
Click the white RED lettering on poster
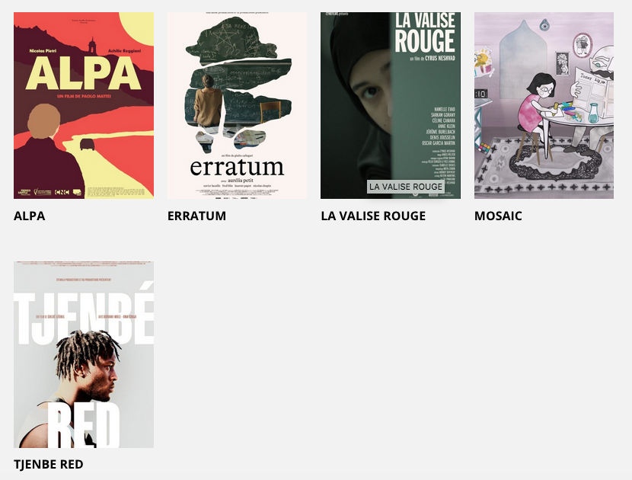[x=85, y=426]
